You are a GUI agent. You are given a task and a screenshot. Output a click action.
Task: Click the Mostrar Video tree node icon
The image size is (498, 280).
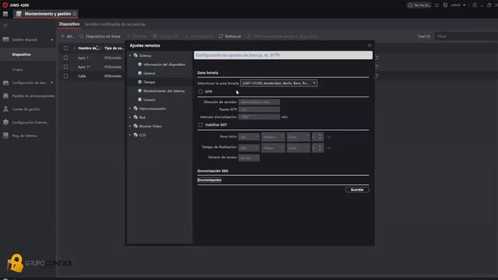[x=135, y=126]
